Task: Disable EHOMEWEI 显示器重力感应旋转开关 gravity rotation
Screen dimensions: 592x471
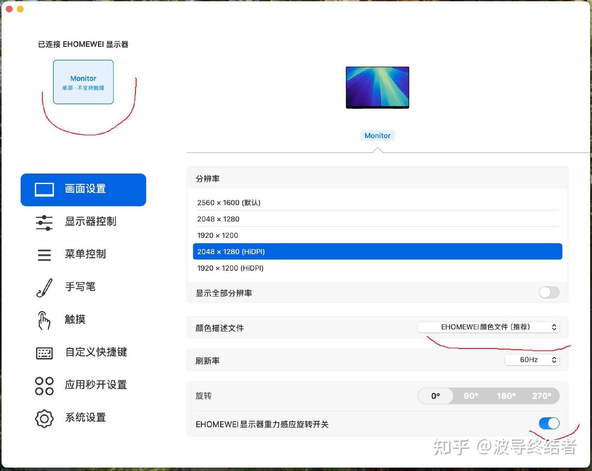Action: pos(549,423)
